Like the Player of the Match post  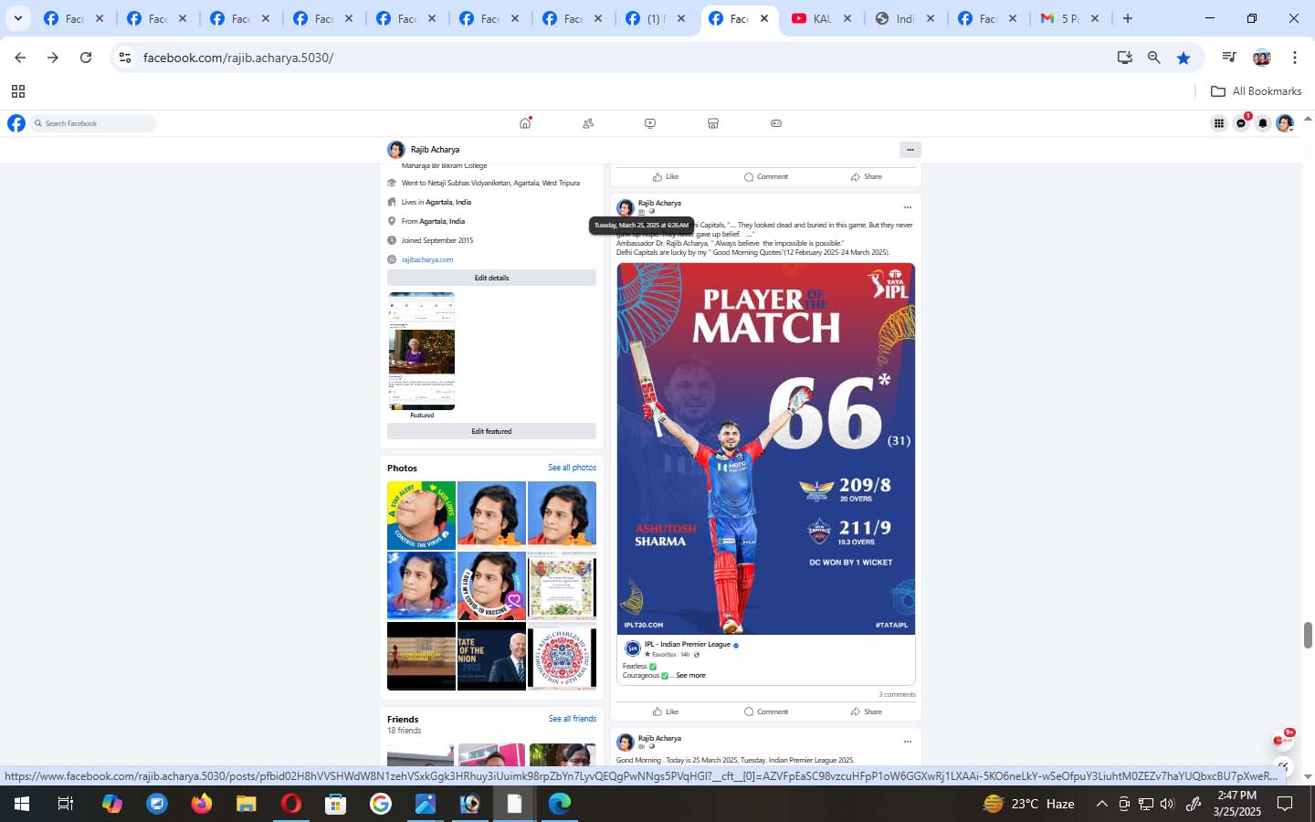[666, 711]
